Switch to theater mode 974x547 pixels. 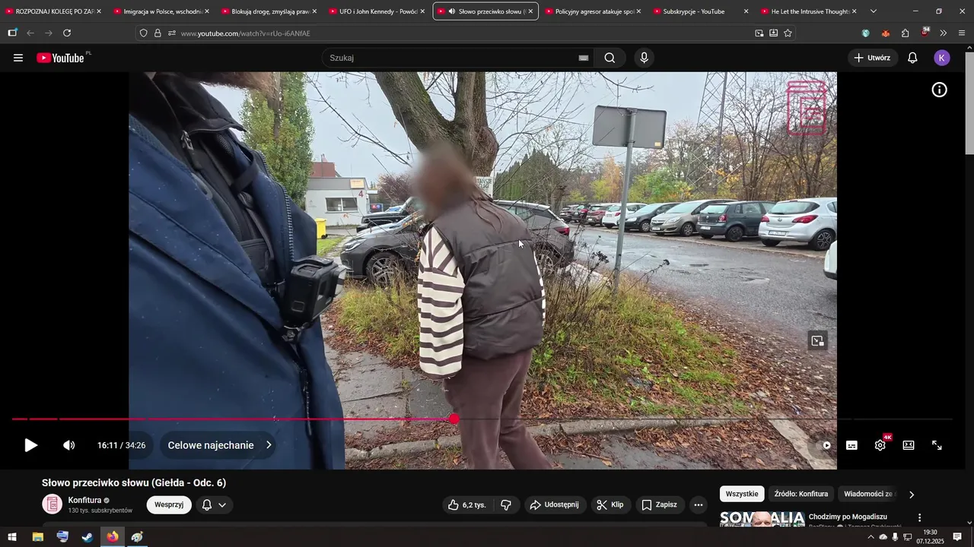[x=909, y=445]
